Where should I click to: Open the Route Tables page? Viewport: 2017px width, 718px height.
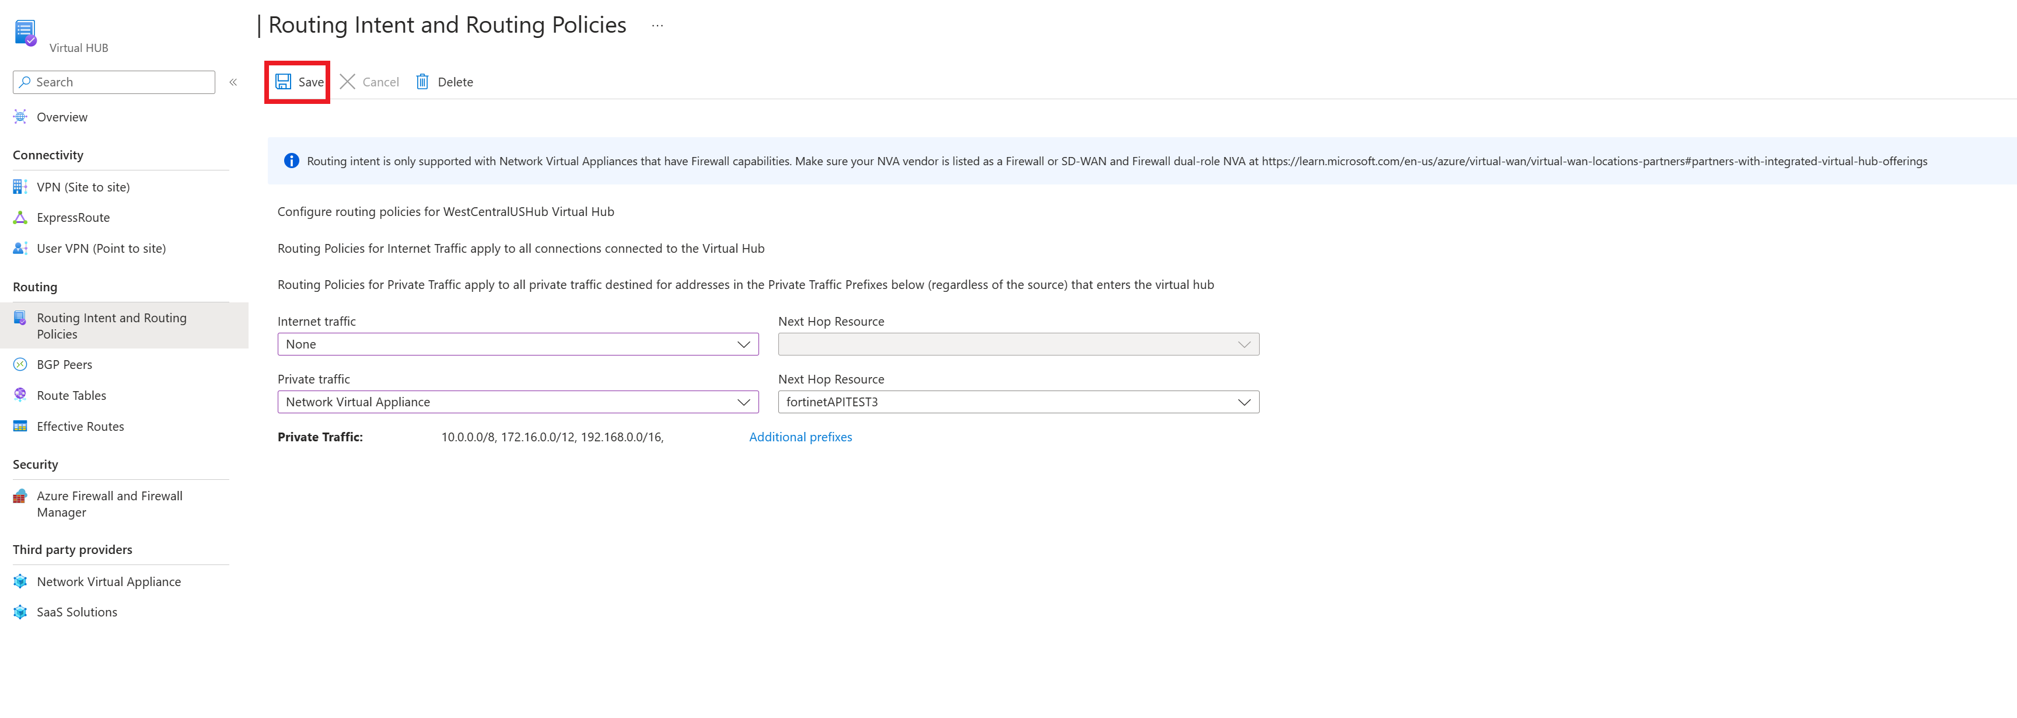click(71, 396)
